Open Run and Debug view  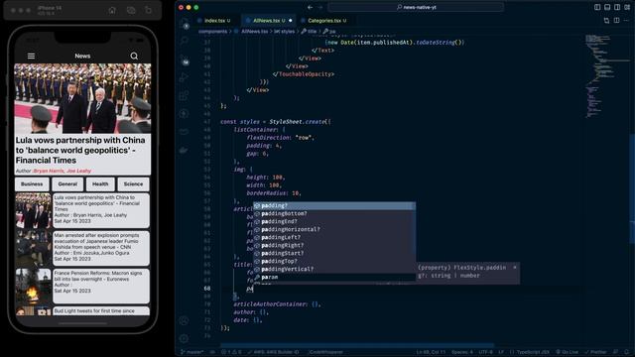pos(185,77)
